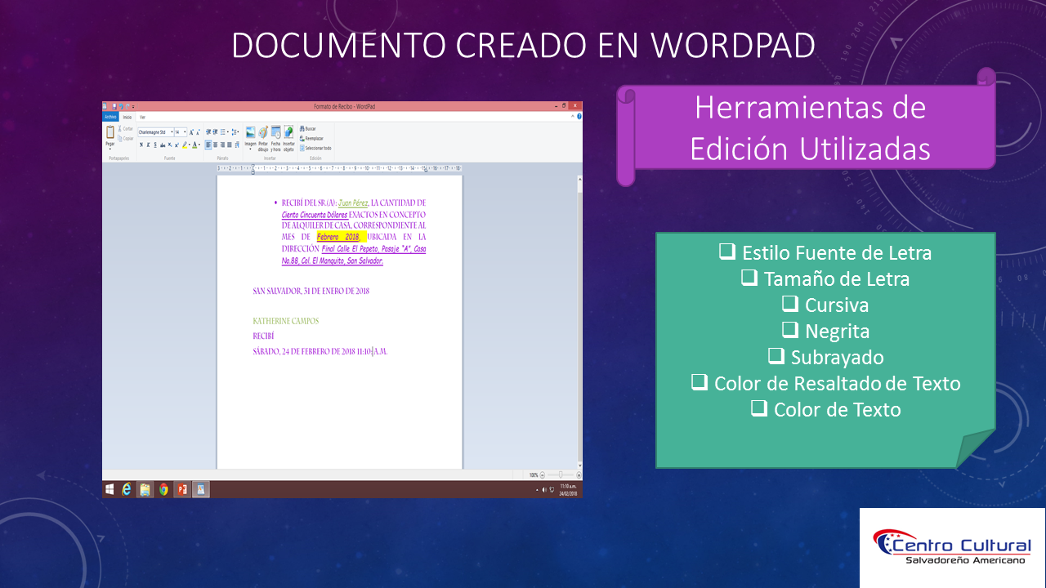Click the taskbar clock showing 11:10 a.m.
This screenshot has height=588, width=1046.
[569, 489]
